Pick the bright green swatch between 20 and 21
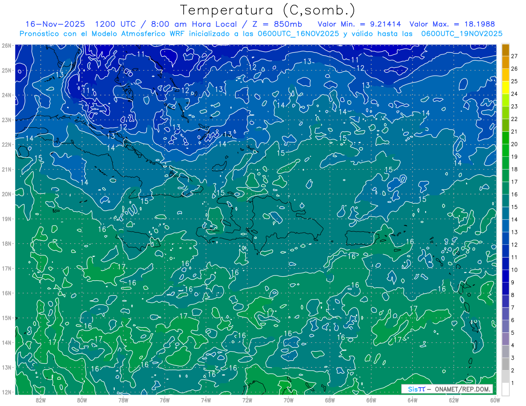The height and width of the screenshot is (406, 526). [x=505, y=138]
